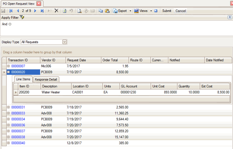The height and width of the screenshot is (149, 233).
Task: Switch to the Response Detail tab
Action: click(46, 79)
